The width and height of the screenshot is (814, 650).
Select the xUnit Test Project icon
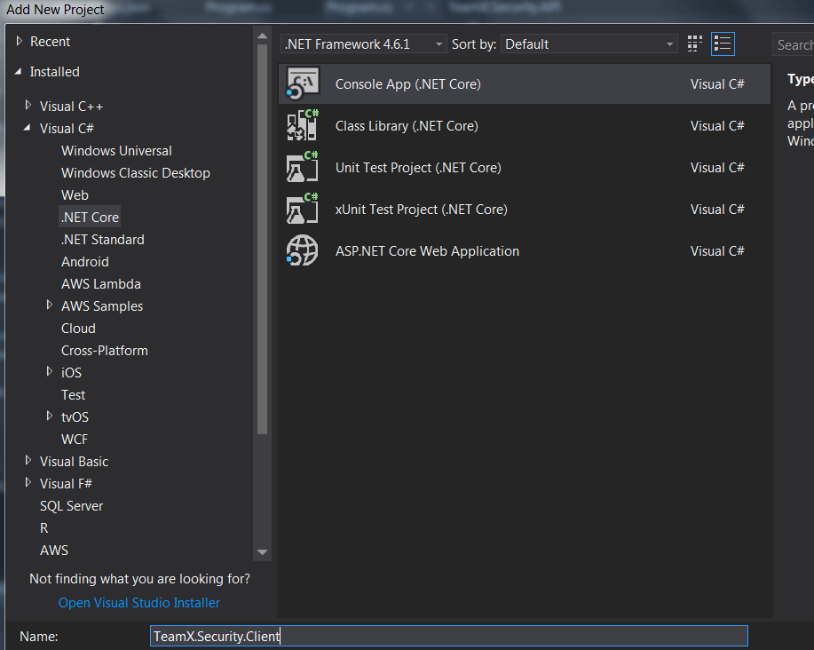click(x=302, y=209)
